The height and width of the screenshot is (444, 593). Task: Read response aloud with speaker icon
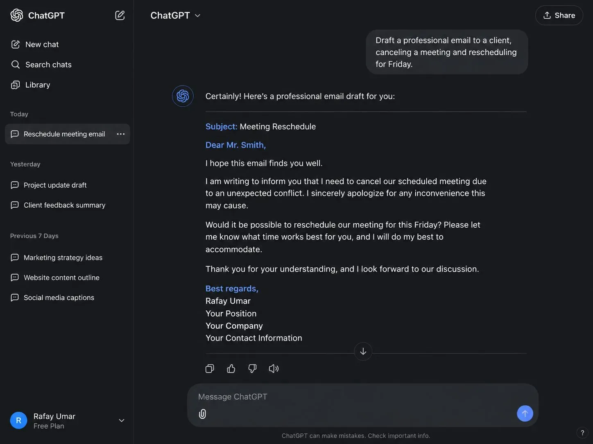(274, 369)
